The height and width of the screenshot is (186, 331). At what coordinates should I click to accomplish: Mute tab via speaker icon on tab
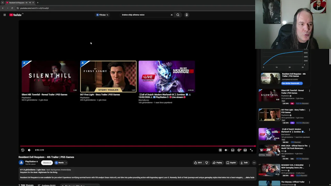(x=30, y=3)
